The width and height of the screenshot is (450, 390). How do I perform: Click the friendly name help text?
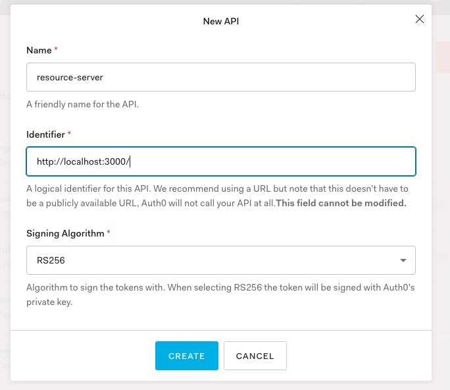pyautogui.click(x=82, y=104)
